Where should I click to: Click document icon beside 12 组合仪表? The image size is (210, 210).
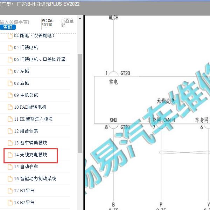pos(10,131)
